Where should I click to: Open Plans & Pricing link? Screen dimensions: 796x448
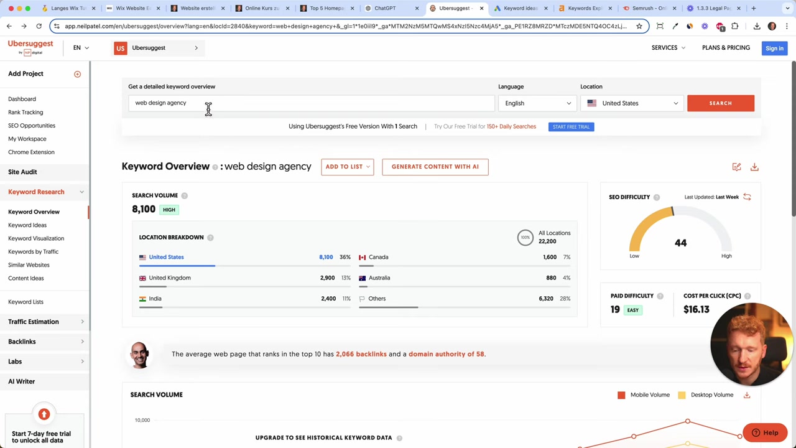(726, 48)
